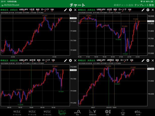This screenshot has width=155, height=116.
Task: Open BID dropdown on 30分足 chart
Action: coord(39,60)
